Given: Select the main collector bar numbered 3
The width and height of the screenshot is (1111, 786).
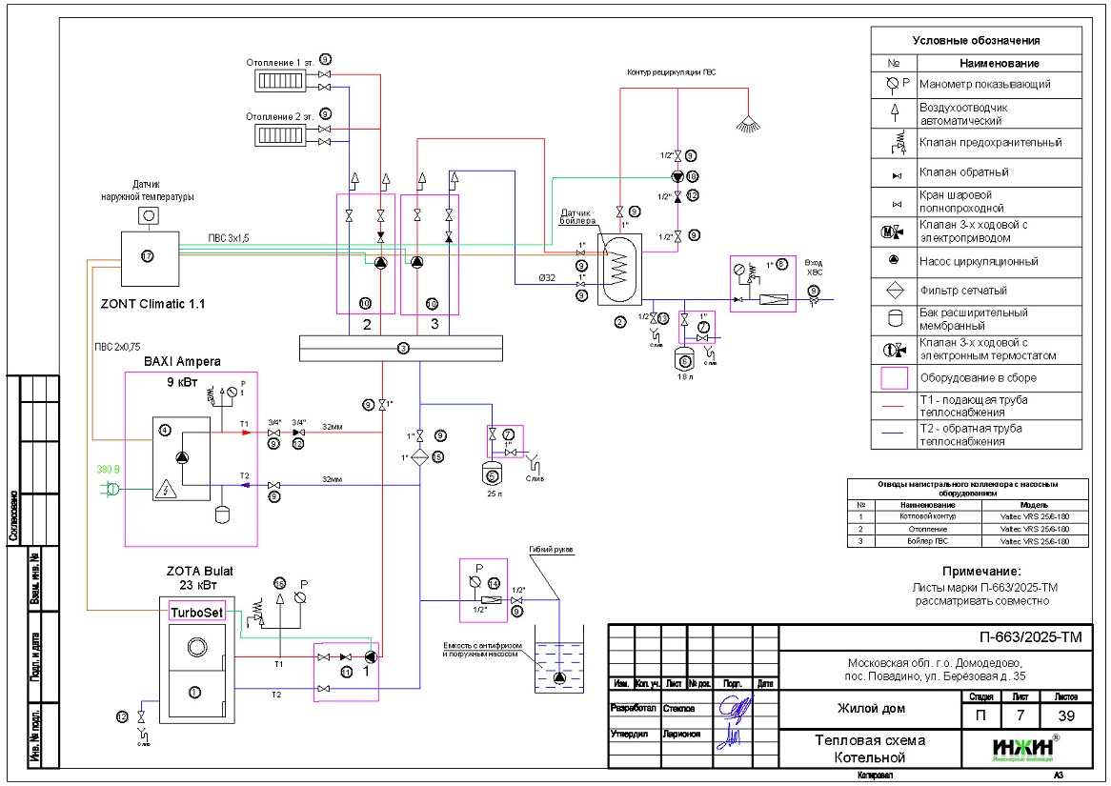Looking at the screenshot, I should [x=402, y=349].
